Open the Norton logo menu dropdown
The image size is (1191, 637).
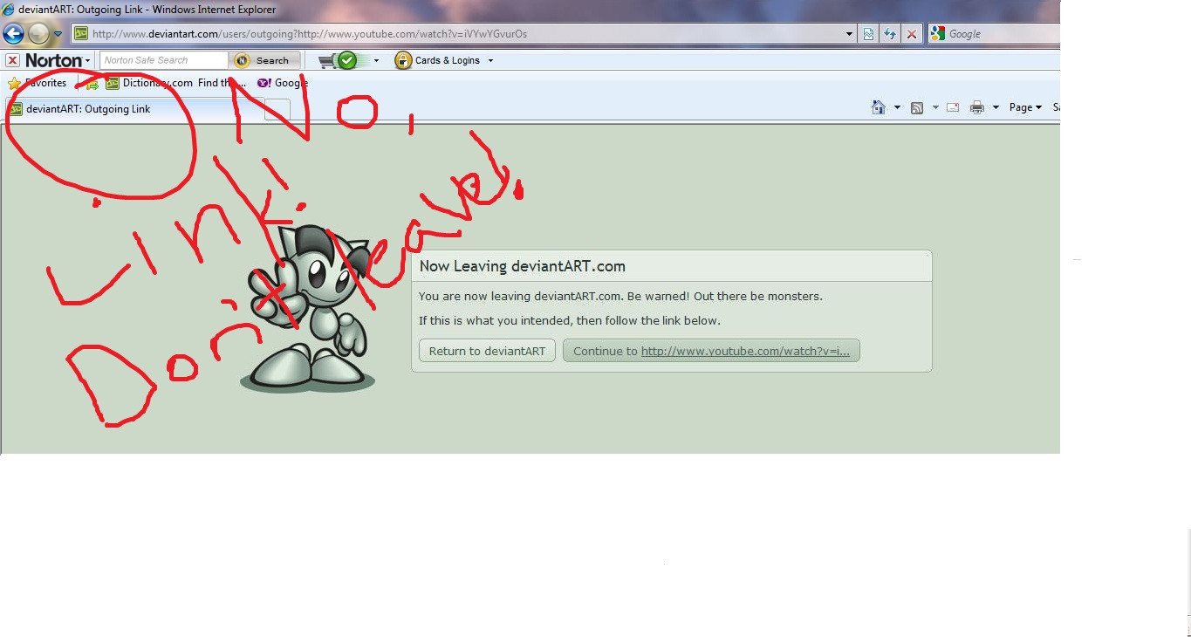point(58,60)
